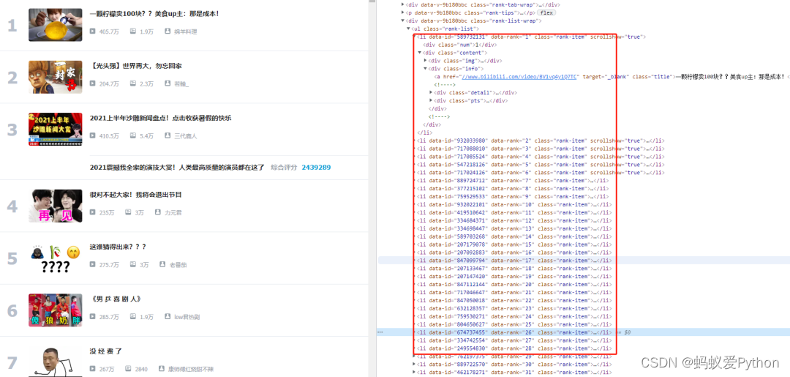Click uploader icon before 绵羊料理

[x=168, y=31]
